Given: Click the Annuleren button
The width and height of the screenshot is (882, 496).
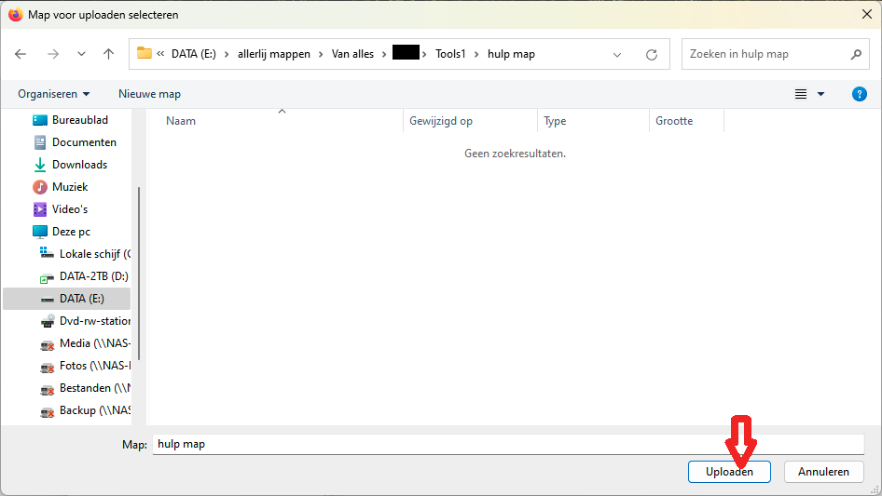Looking at the screenshot, I should point(823,472).
